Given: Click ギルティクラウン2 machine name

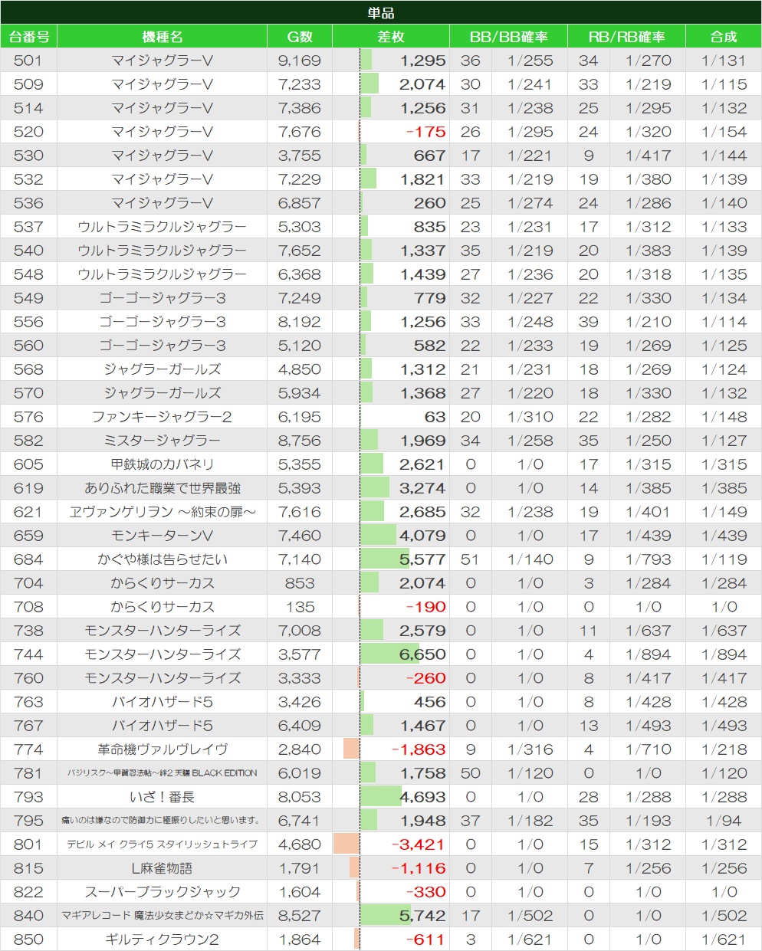Looking at the screenshot, I should tap(162, 940).
